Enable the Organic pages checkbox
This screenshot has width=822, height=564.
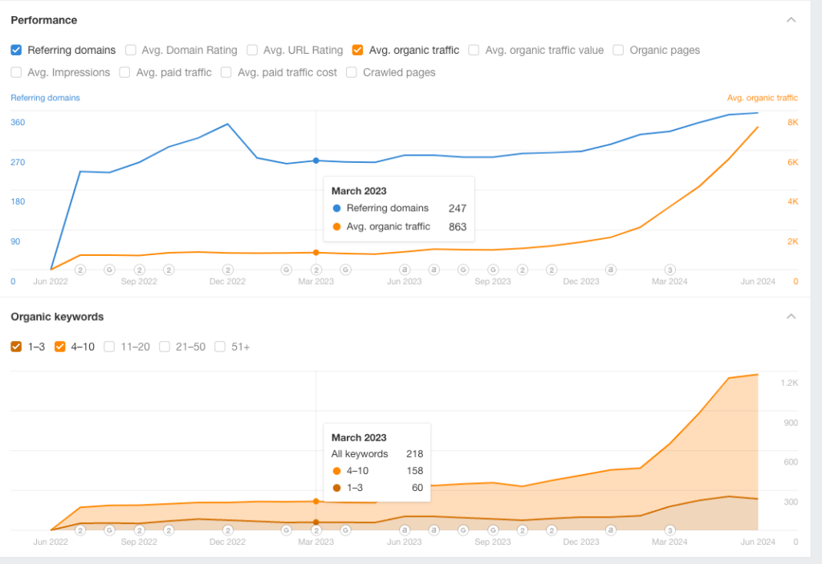point(619,50)
